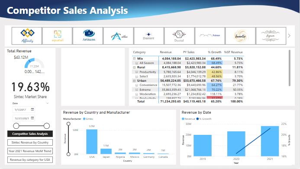Sort by the PY Sales column header
This screenshot has height=169, width=300.
188,52
